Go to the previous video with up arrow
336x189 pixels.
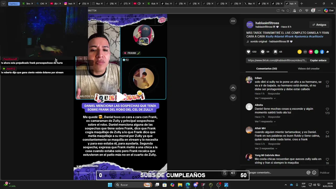tap(233, 88)
